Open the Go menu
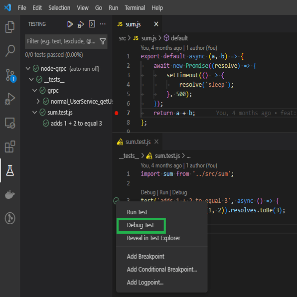Image resolution: width=297 pixels, height=297 pixels. [99, 8]
